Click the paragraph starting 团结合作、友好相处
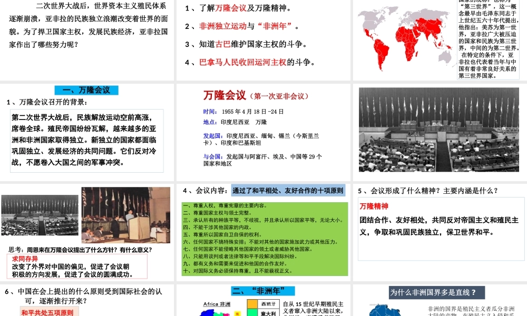Viewport: 527px width, 316px height. pyautogui.click(x=439, y=226)
